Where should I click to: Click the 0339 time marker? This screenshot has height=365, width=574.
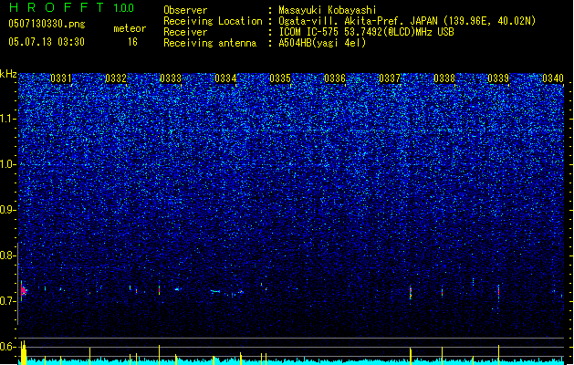coord(498,78)
